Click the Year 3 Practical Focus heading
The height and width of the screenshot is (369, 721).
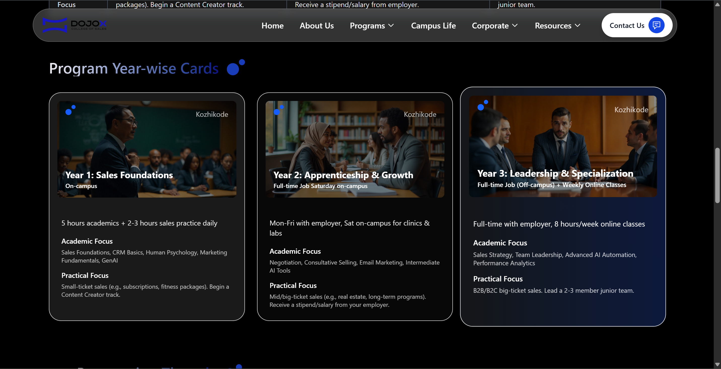point(498,279)
